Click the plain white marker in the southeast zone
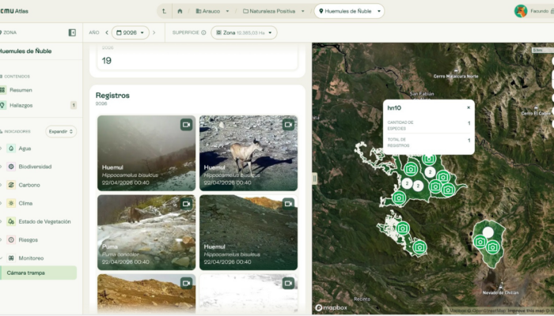 [x=488, y=232]
